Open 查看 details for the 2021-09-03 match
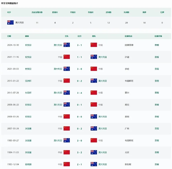The image size is (172, 169). point(157,69)
